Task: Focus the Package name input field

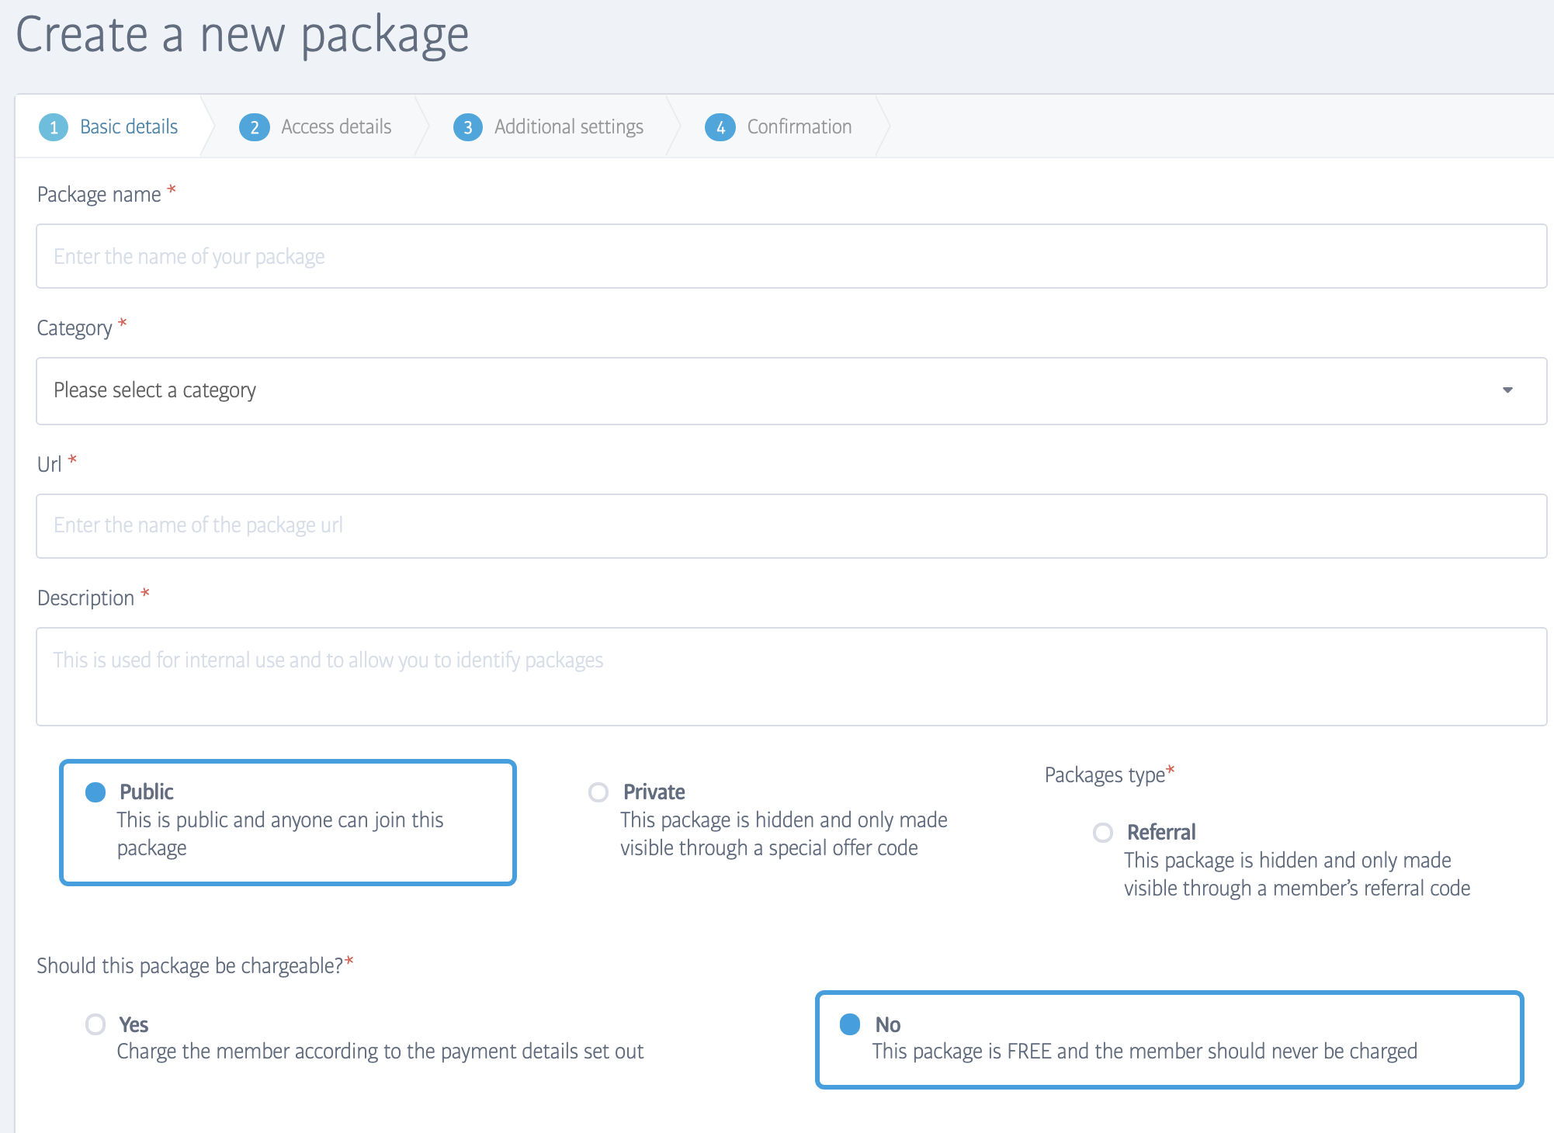Action: click(790, 256)
